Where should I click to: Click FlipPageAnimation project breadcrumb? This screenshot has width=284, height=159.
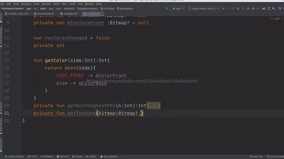click(x=12, y=8)
